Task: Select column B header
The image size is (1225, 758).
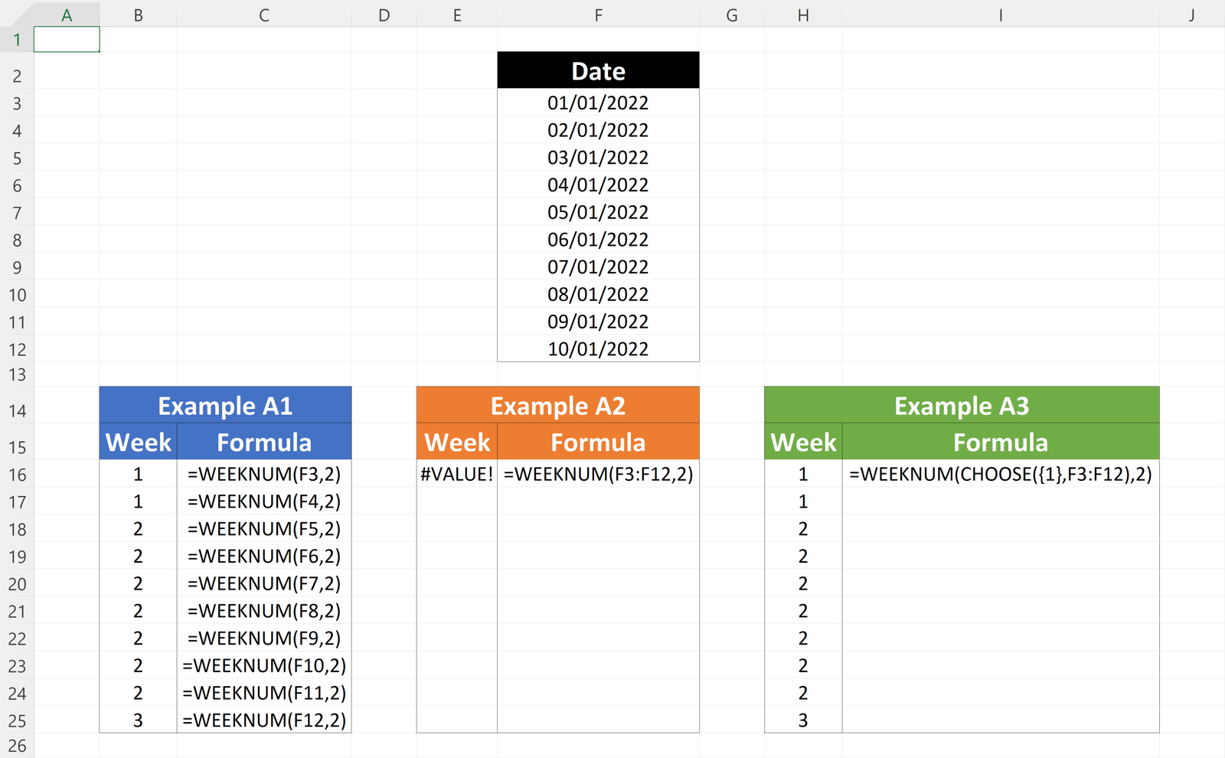Action: 138,15
